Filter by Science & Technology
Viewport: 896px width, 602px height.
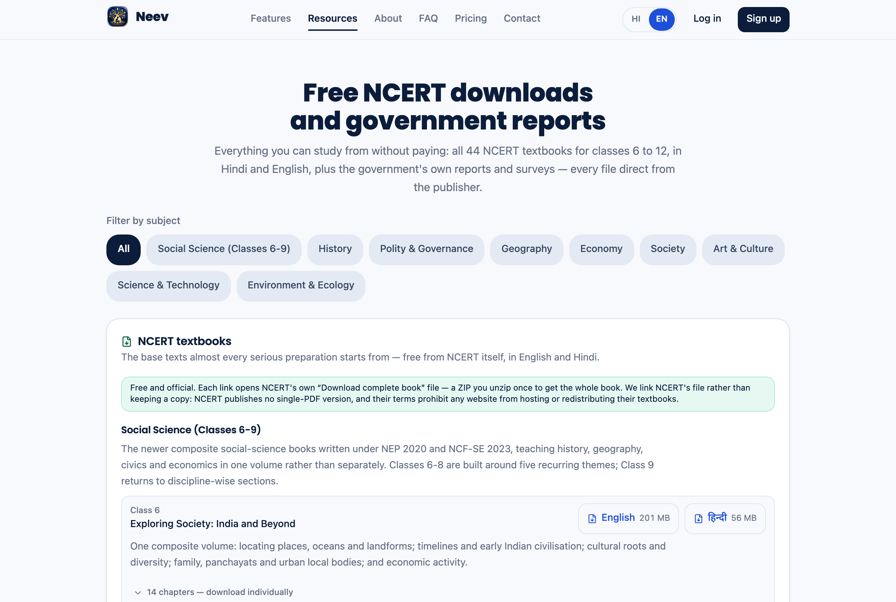(x=169, y=286)
